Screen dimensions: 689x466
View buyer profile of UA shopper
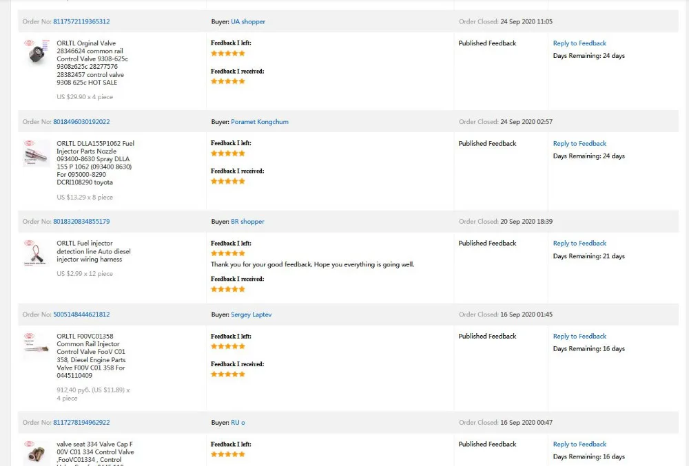coord(248,22)
